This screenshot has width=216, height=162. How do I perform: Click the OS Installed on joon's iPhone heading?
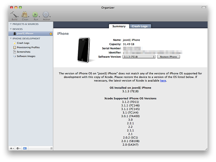(130, 88)
